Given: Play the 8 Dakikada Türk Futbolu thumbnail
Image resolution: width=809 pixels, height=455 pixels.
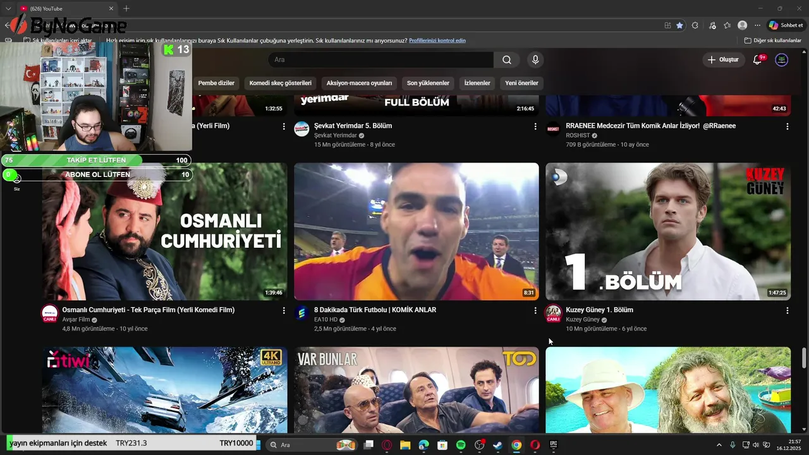Looking at the screenshot, I should (417, 231).
